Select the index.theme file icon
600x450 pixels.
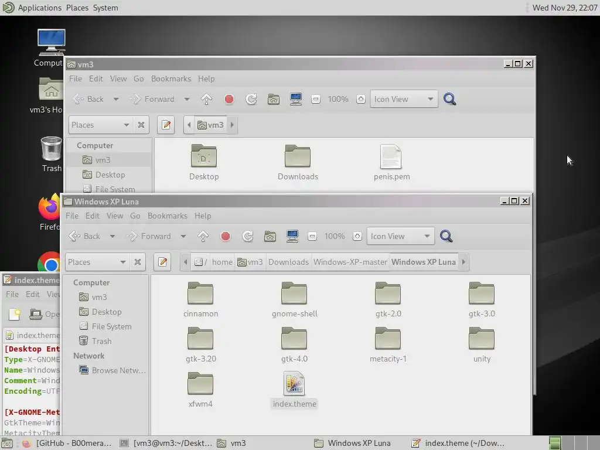coord(294,383)
